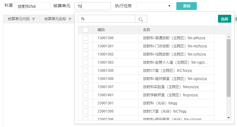Click the 编码 column header
Screen dimensions: 237x127
(x=116, y=30)
